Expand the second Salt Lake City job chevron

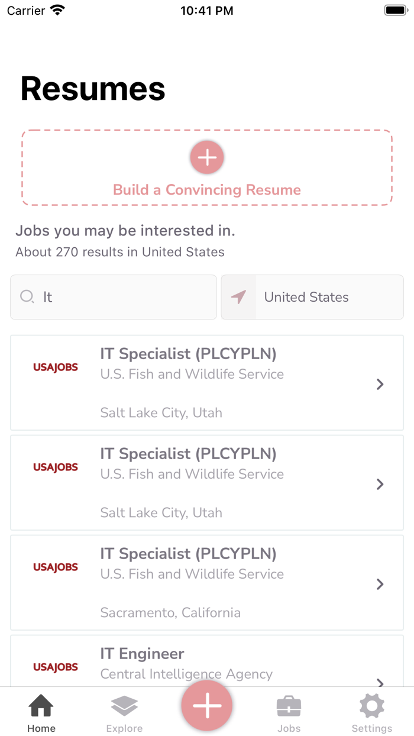[380, 484]
